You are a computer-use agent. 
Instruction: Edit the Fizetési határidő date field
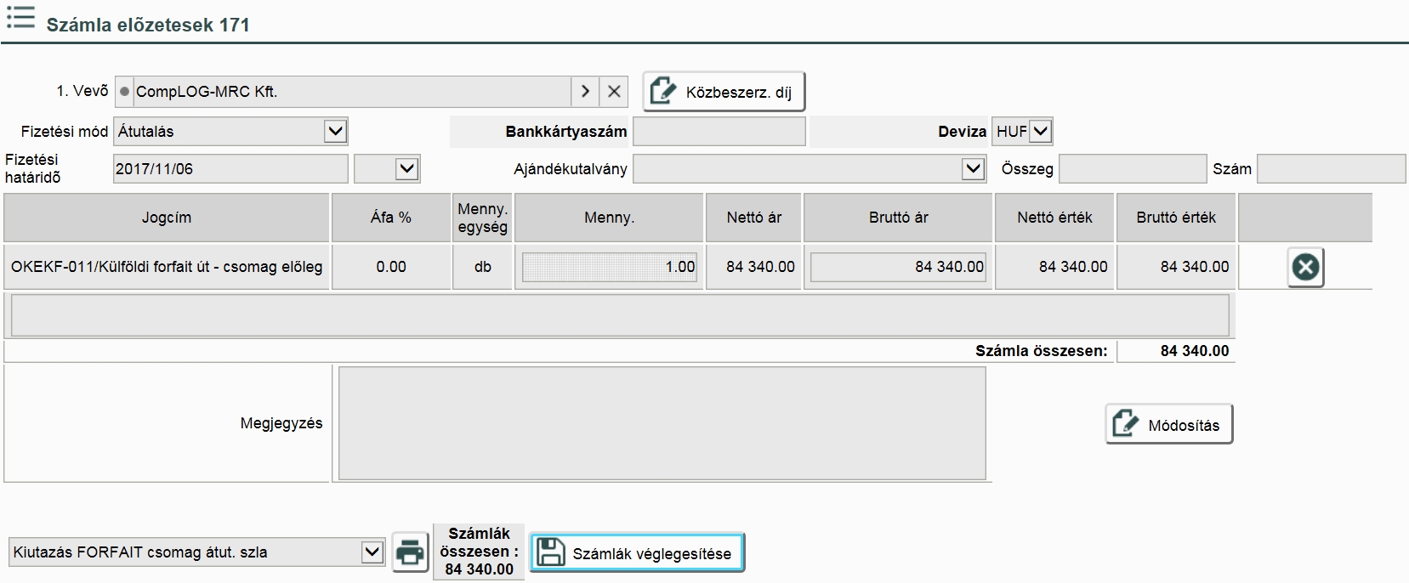tap(230, 169)
